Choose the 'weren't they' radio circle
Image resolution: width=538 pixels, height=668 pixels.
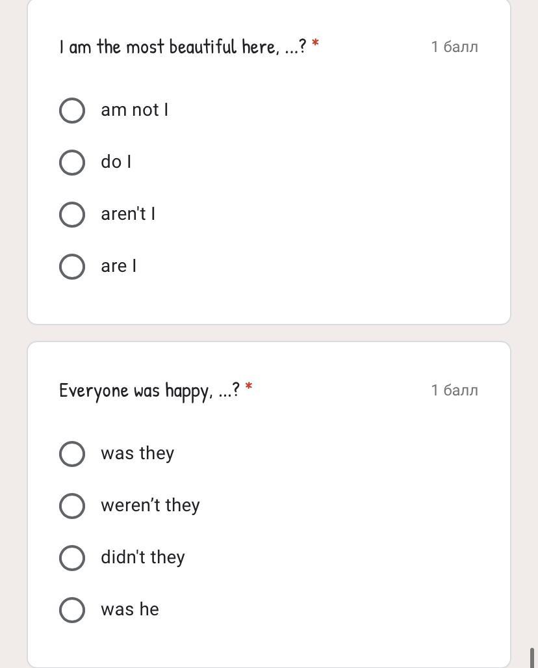point(72,506)
